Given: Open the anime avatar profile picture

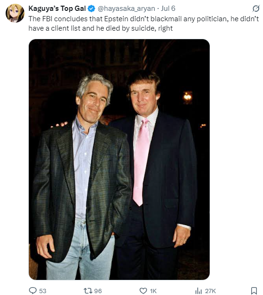Looking at the screenshot, I should click(x=15, y=13).
